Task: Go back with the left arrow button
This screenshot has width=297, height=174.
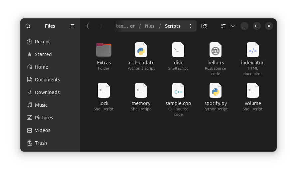Action: 87,26
